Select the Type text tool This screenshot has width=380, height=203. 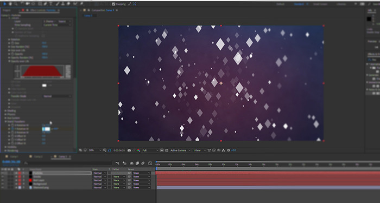pyautogui.click(x=51, y=4)
